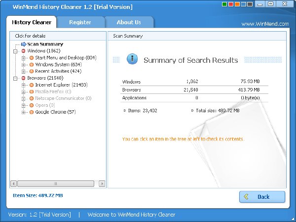Expand the Windows System (634) node
Viewport: 296px width, 222px height.
(23, 65)
